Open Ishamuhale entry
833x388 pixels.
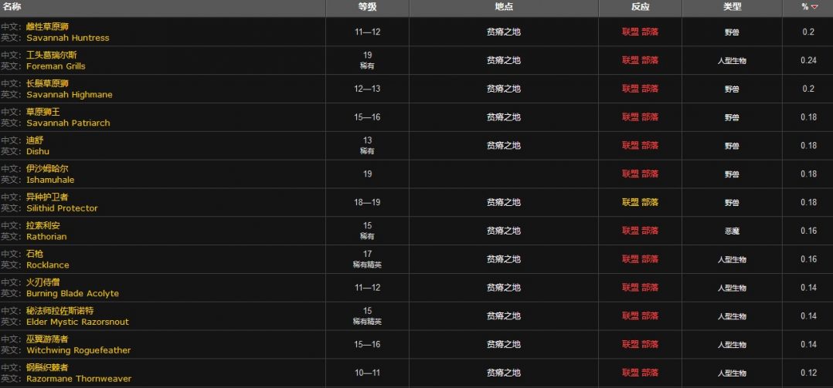[50, 180]
